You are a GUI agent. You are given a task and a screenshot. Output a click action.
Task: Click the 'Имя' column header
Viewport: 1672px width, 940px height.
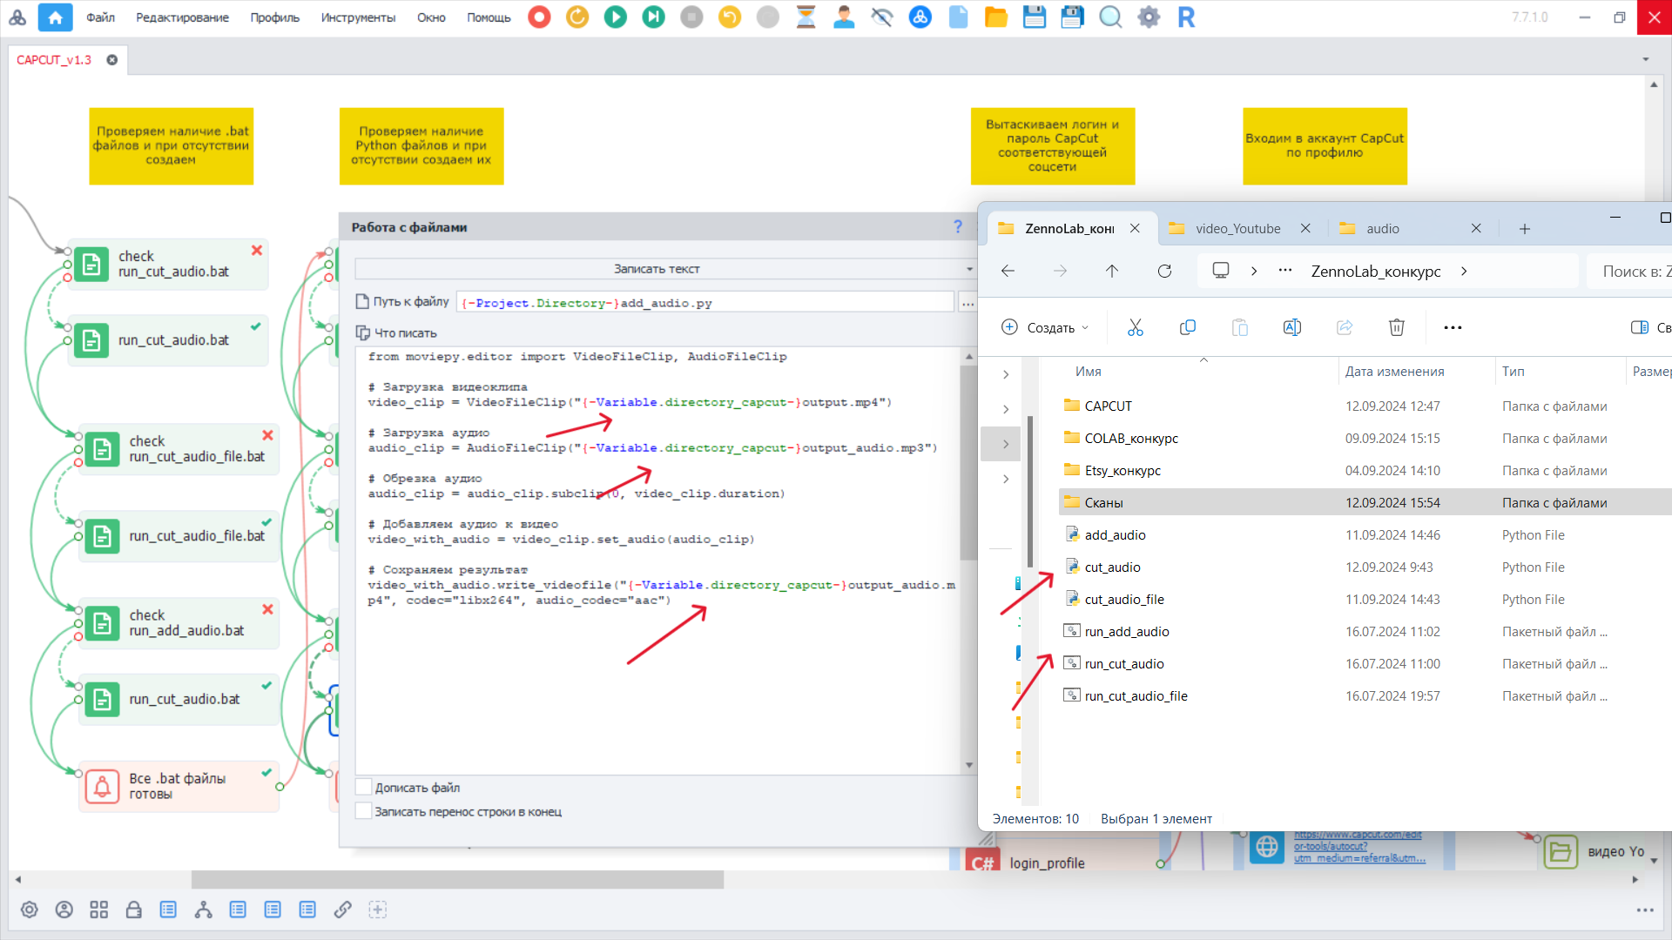click(x=1088, y=372)
